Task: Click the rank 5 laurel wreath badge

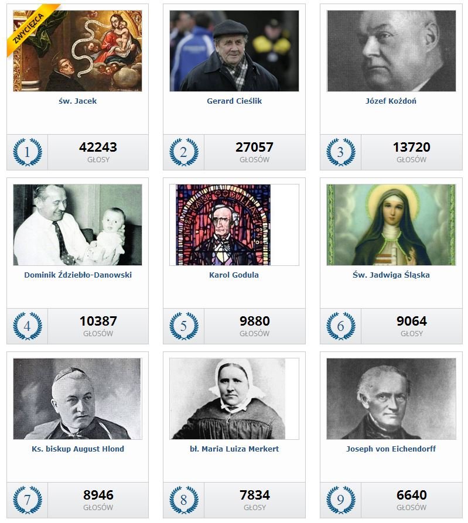Action: click(184, 326)
